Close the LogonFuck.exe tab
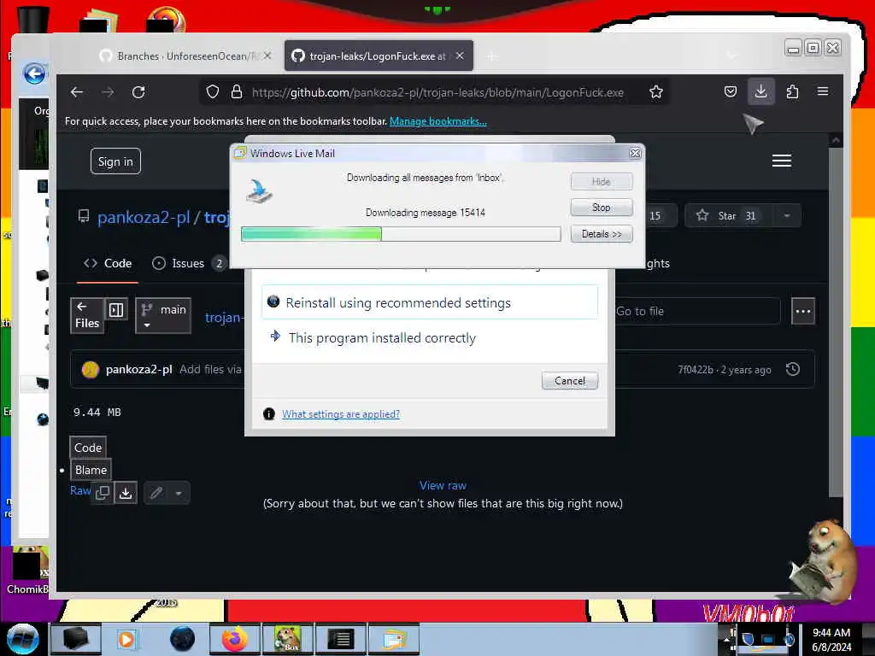The height and width of the screenshot is (656, 875). [460, 56]
